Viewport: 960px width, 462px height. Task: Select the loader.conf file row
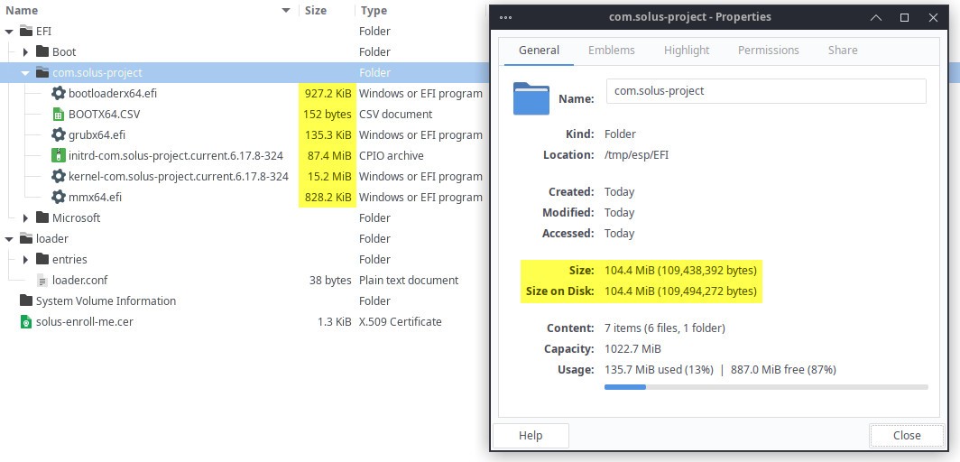point(244,281)
